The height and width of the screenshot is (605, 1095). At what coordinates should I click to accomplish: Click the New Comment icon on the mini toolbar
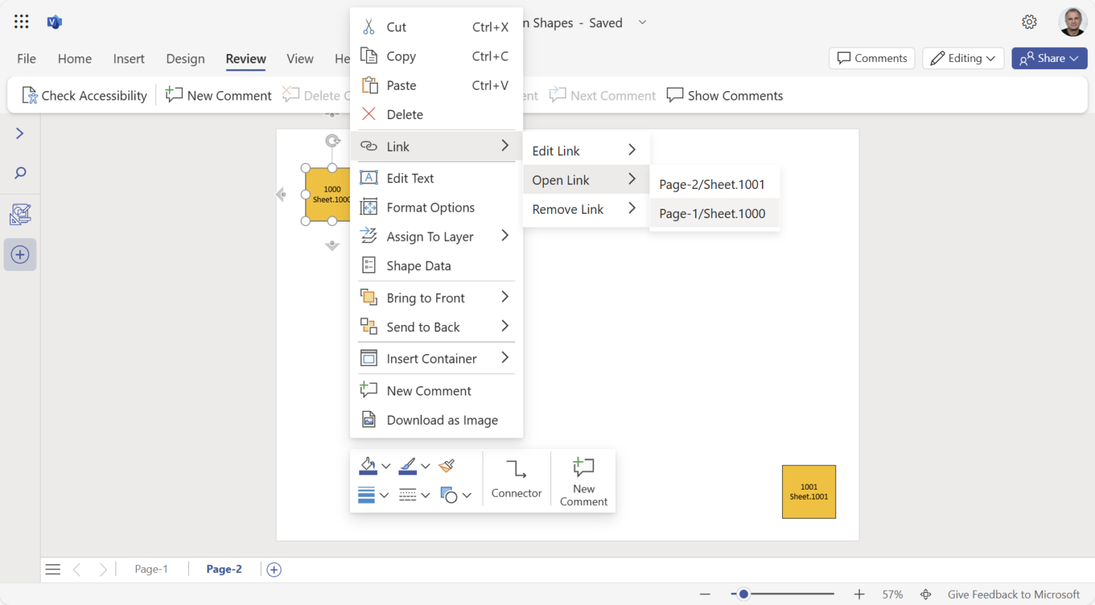click(583, 479)
